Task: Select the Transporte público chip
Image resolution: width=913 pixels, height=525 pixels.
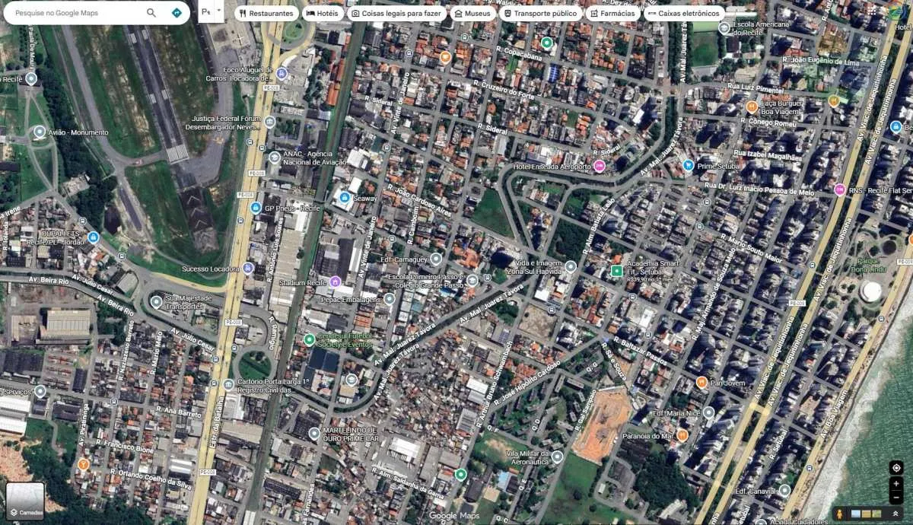Action: tap(540, 13)
